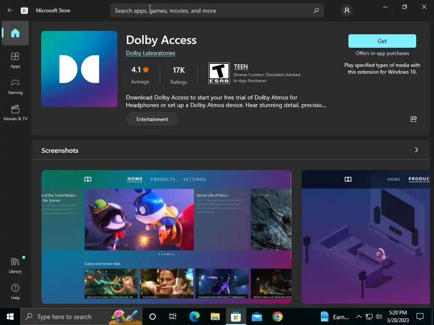Open network status tray icon
The image size is (434, 325).
pyautogui.click(x=369, y=317)
